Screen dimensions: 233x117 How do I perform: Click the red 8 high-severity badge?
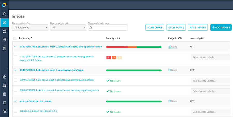click(x=109, y=57)
